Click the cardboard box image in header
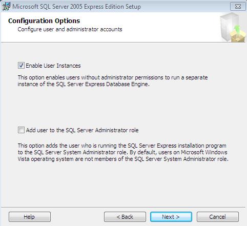Viewport: 247px width, 226px height. point(238,36)
